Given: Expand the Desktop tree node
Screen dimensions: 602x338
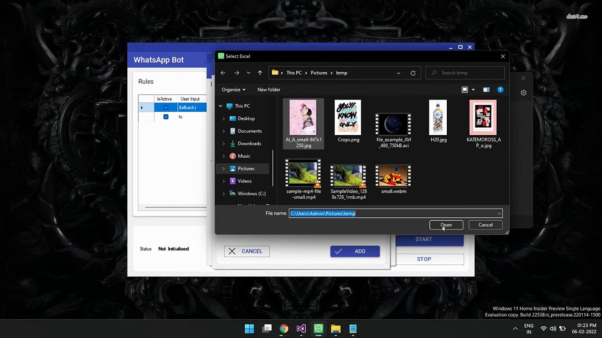Looking at the screenshot, I should point(223,119).
